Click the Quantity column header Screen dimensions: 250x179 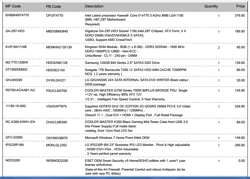211,6
